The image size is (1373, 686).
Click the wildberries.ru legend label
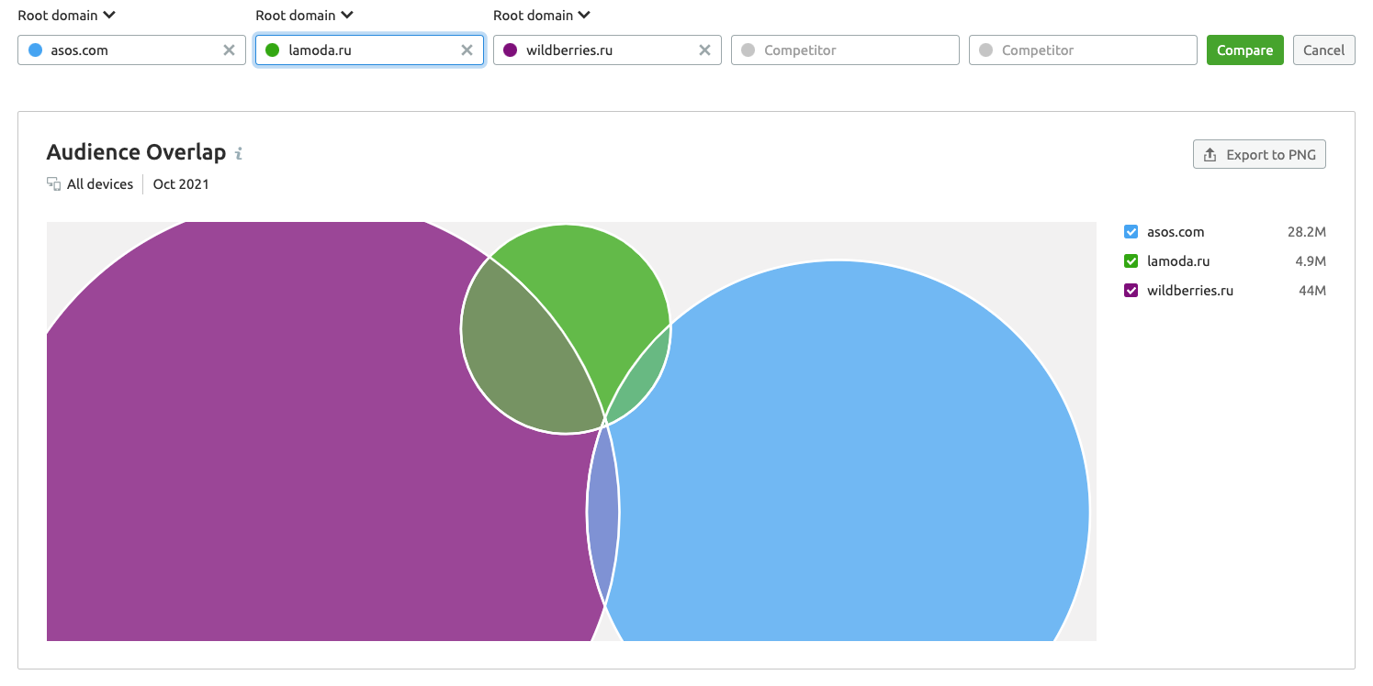click(1190, 291)
